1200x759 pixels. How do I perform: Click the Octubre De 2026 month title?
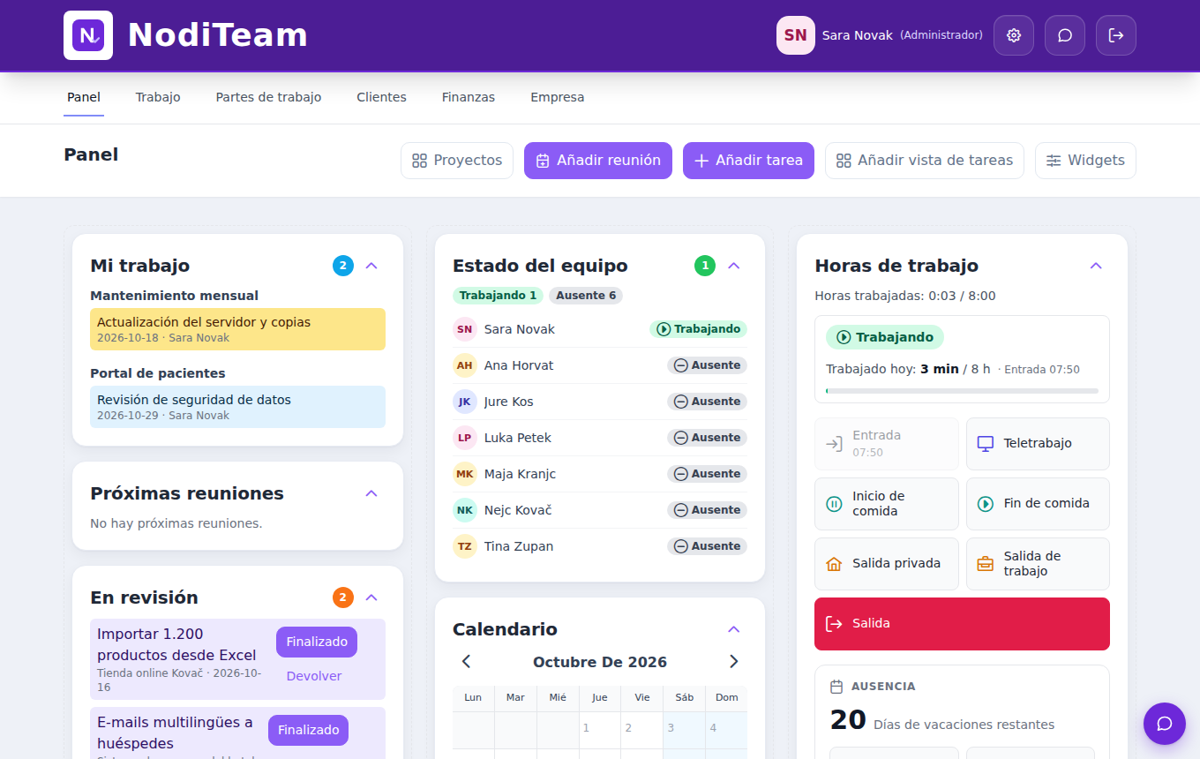point(600,662)
